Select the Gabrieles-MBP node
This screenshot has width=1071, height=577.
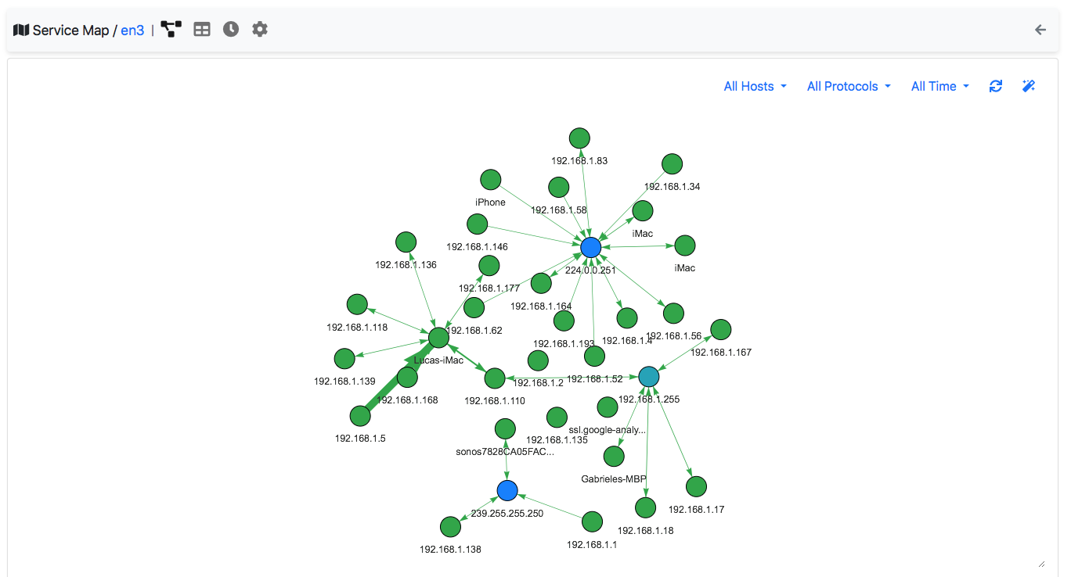(613, 456)
